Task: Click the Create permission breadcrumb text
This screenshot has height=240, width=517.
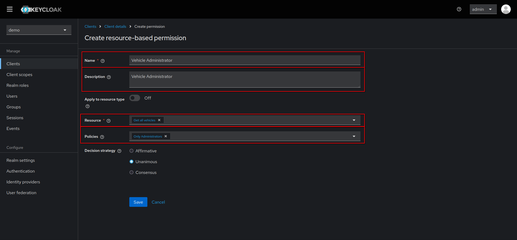Action: pos(150,26)
